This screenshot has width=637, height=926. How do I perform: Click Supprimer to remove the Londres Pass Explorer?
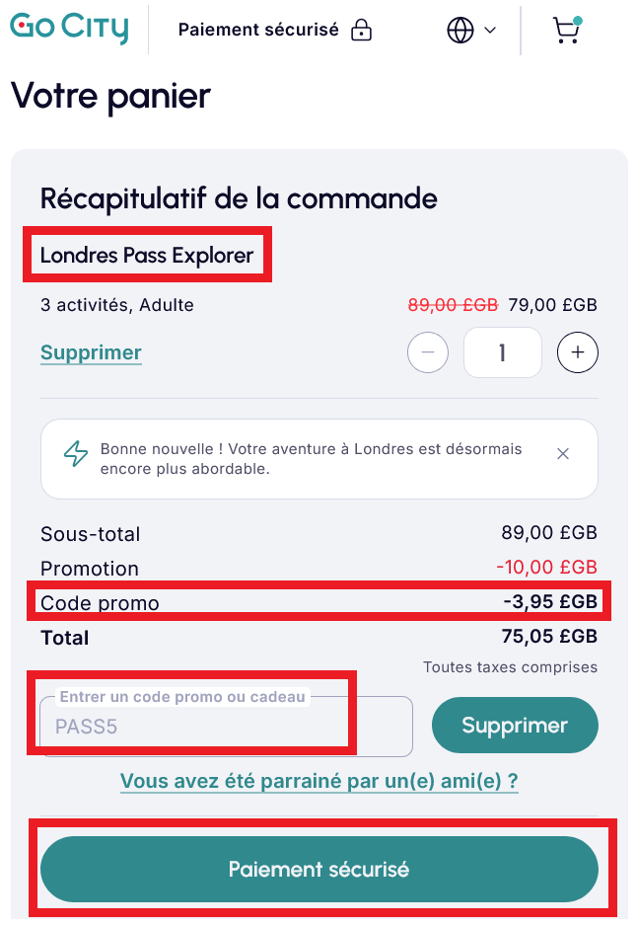(x=91, y=352)
